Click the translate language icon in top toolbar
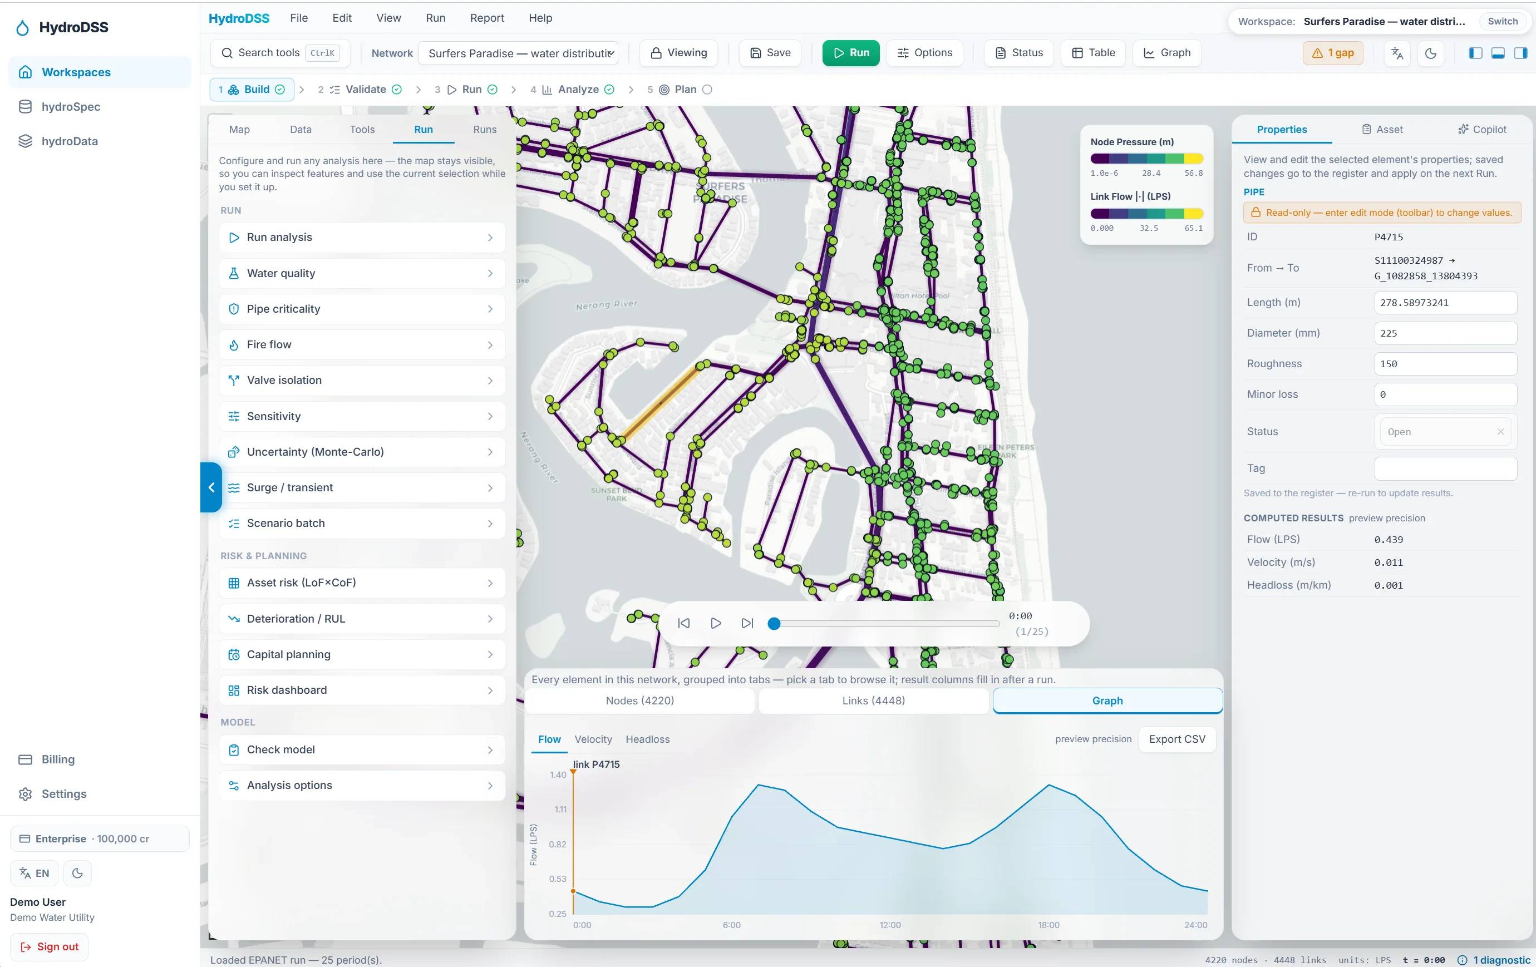This screenshot has height=967, width=1536. [1397, 53]
